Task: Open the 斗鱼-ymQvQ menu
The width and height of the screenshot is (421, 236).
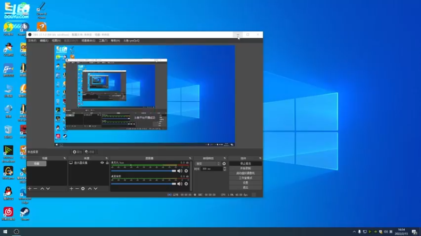Action: coord(131,41)
